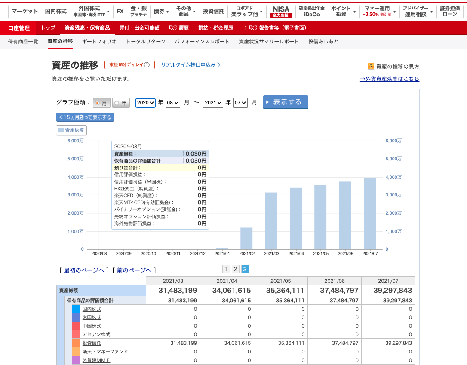Select the 月 graph type radio button

pos(97,103)
